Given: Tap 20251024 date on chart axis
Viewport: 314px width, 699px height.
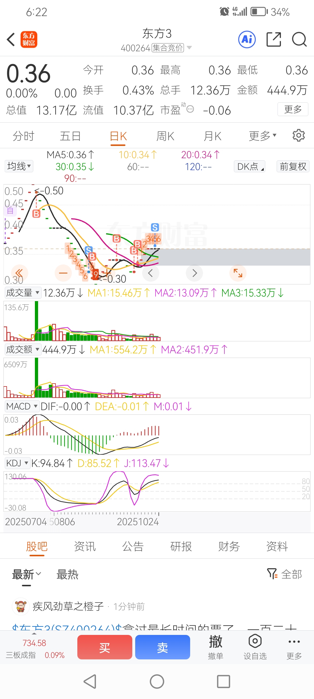Looking at the screenshot, I should click(138, 522).
